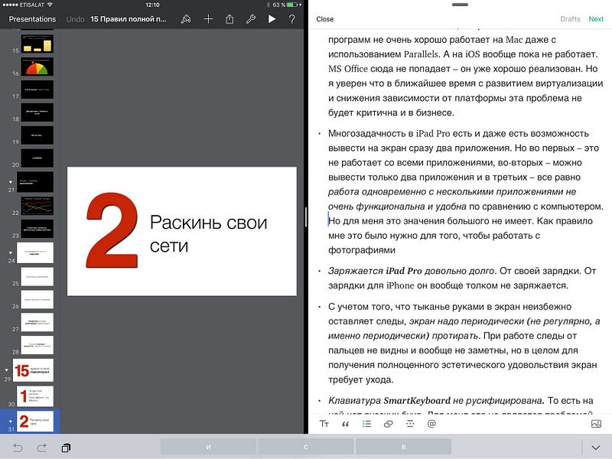Select slide 16 gauge chart thumbnail
Image resolution: width=612 pixels, height=459 pixels.
(x=37, y=67)
